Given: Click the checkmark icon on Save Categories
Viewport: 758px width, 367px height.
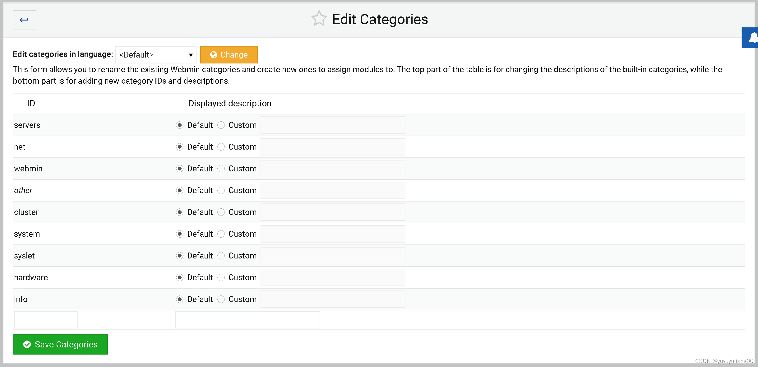Looking at the screenshot, I should coord(27,344).
